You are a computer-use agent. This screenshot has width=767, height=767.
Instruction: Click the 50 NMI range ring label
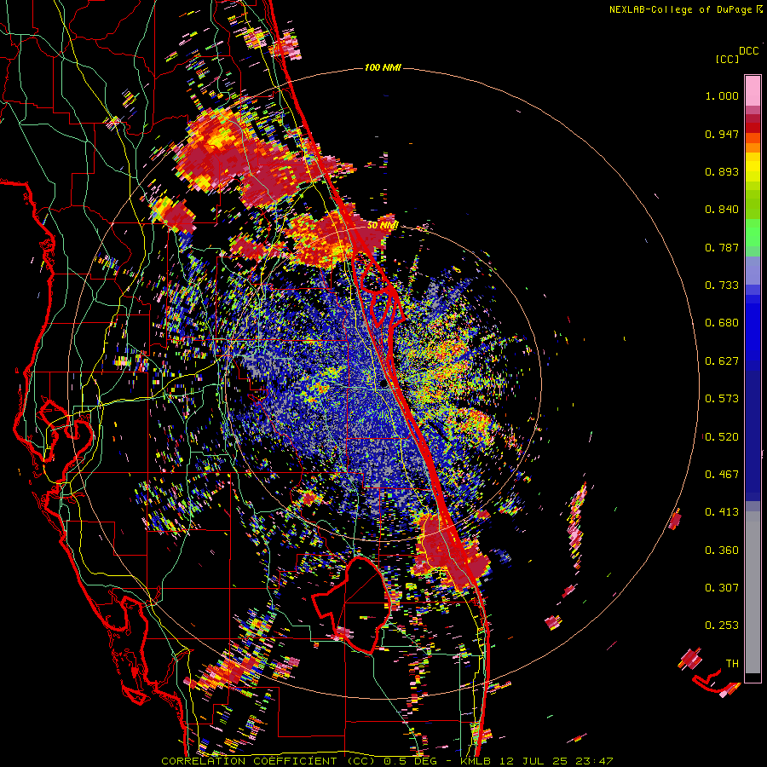pos(382,226)
